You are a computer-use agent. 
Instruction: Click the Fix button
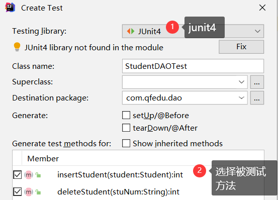pos(241,47)
